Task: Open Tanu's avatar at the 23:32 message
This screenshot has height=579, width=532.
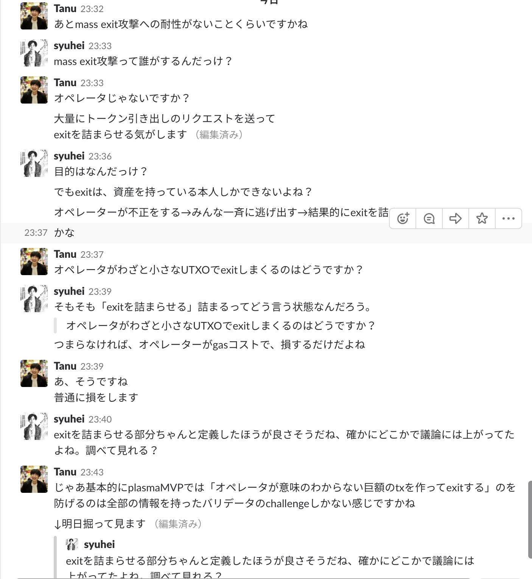Action: tap(34, 16)
